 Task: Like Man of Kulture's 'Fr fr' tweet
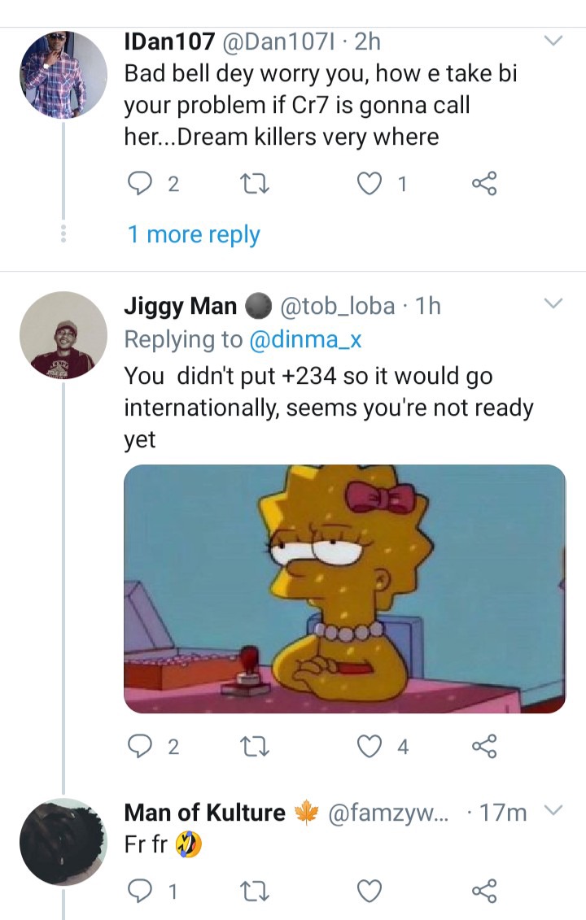point(370,892)
